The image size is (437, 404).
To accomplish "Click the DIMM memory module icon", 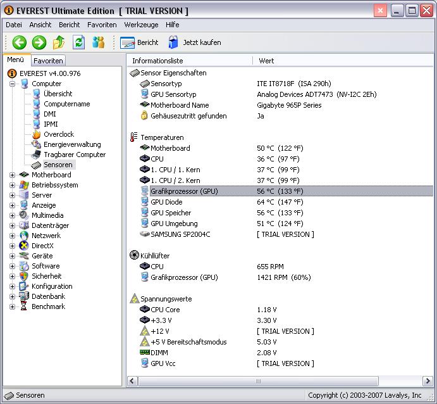I will [145, 352].
